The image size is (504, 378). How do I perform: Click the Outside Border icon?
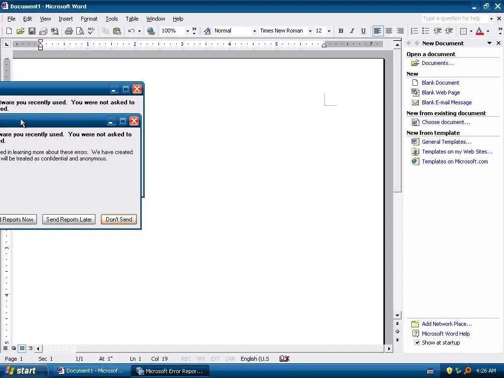coord(463,31)
